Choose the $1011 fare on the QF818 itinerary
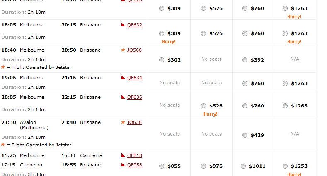 coord(243,166)
